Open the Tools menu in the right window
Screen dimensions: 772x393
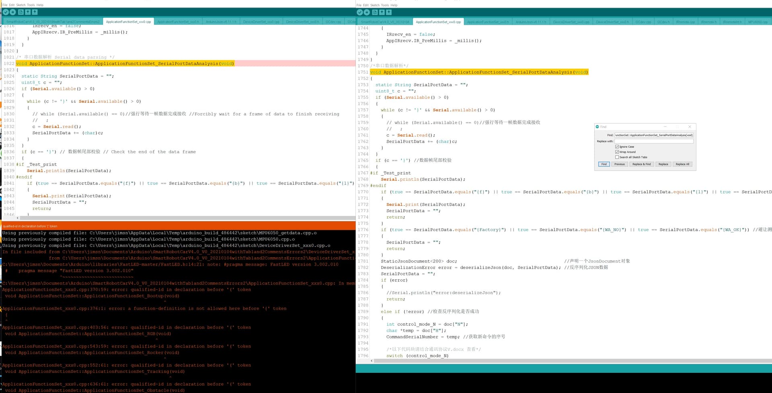[x=385, y=5]
